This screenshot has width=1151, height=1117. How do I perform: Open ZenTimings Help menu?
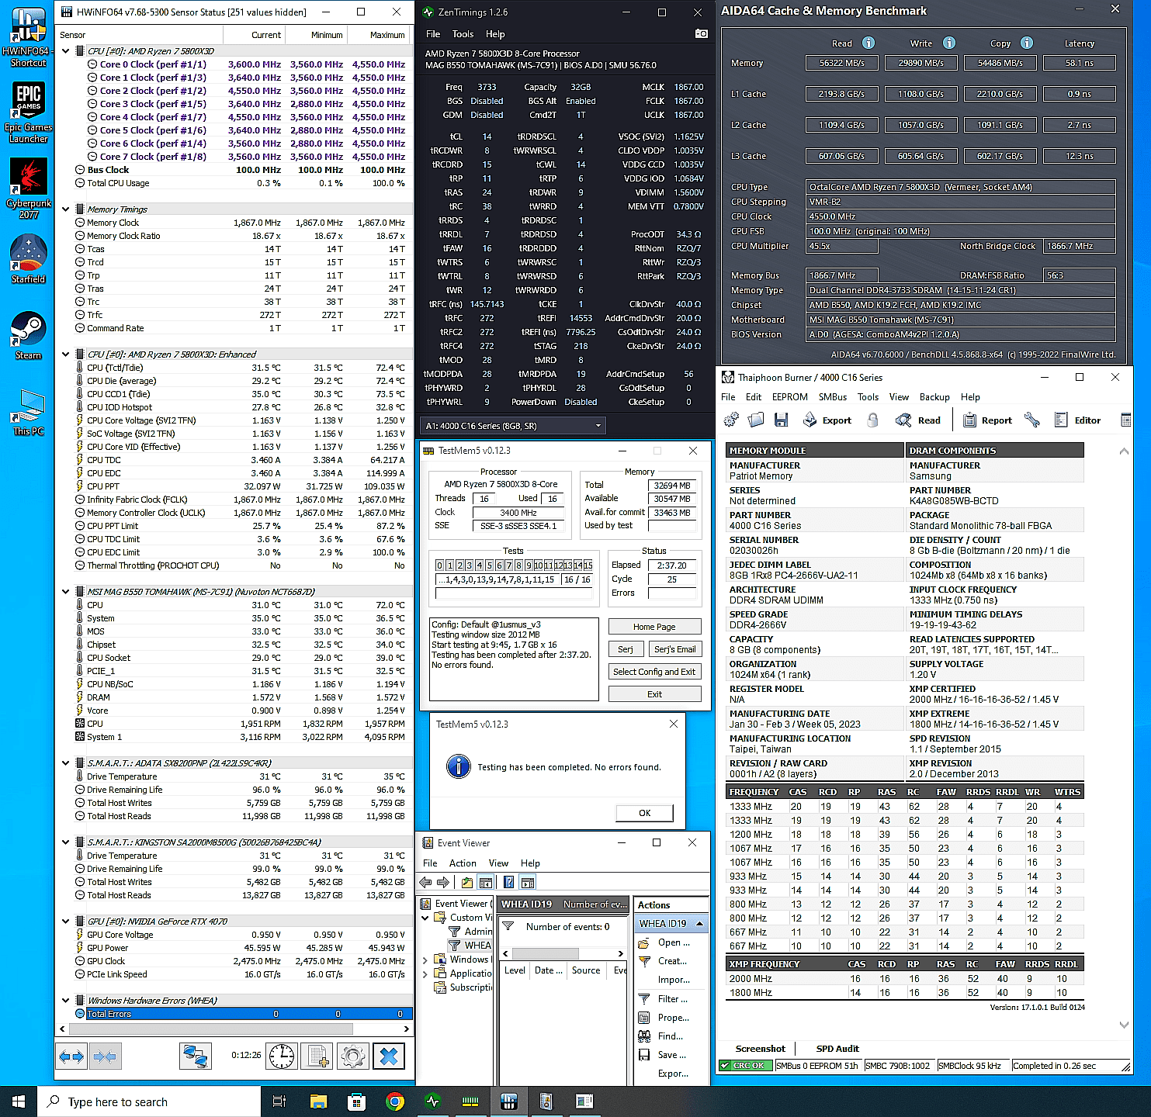(495, 34)
